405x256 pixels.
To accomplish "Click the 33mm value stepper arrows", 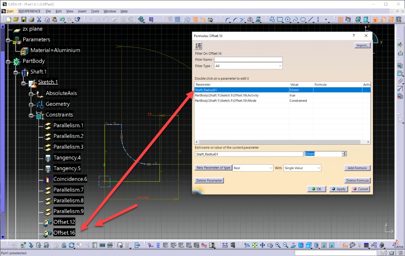I will [344, 154].
